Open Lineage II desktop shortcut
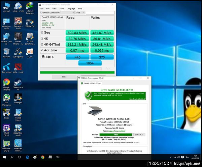This screenshot has height=167, width=202. tap(18, 99)
